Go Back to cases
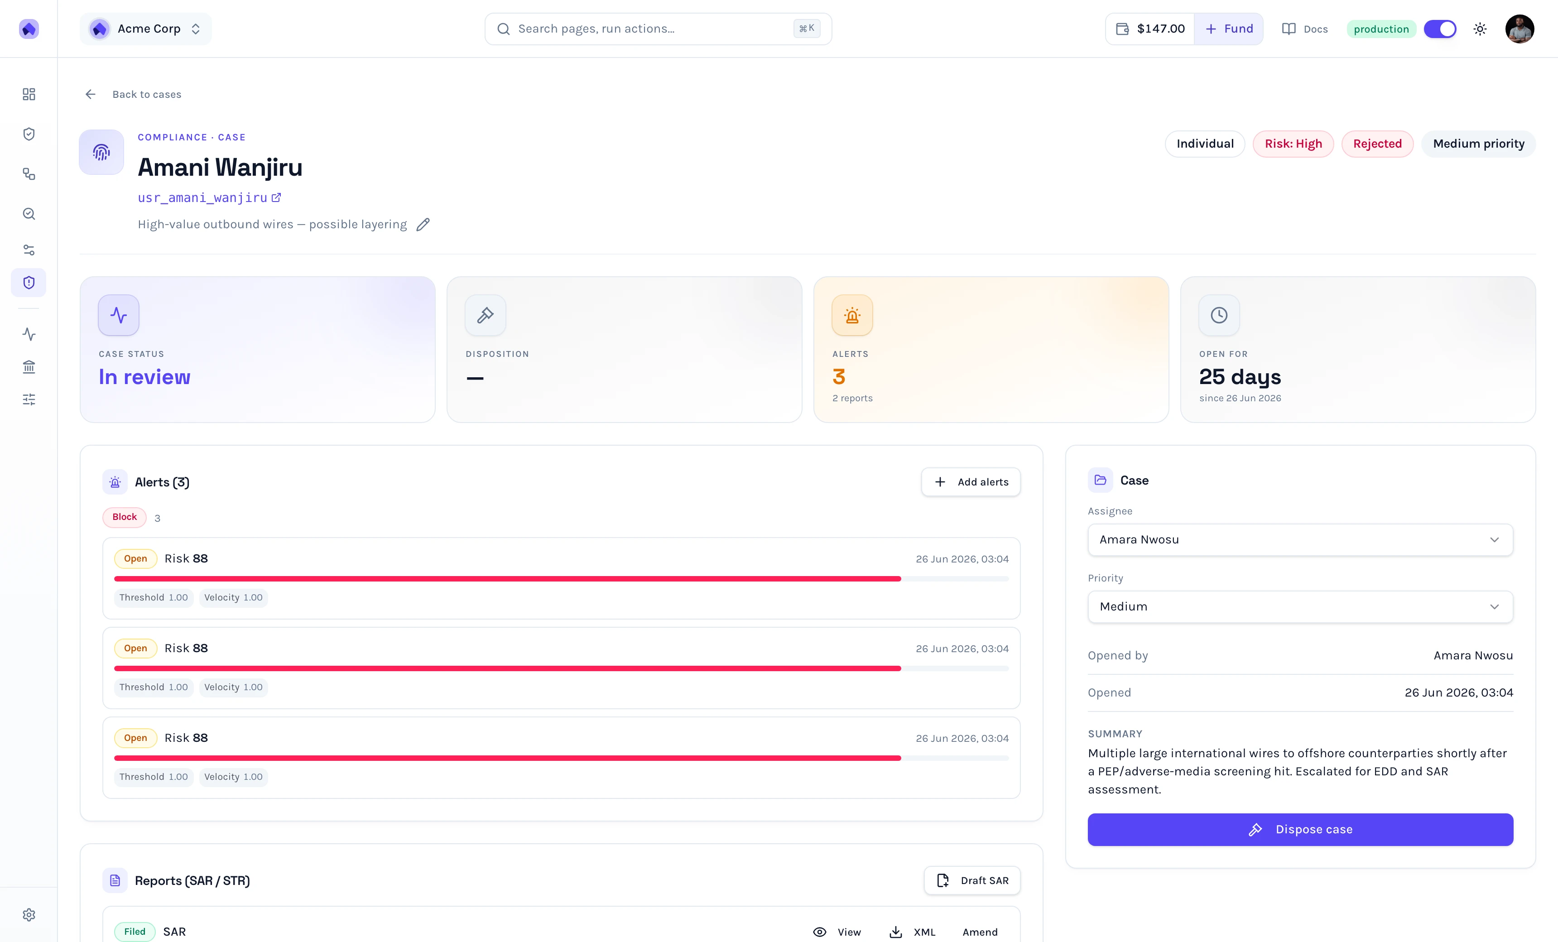Viewport: 1558px width, 942px height. [147, 94]
